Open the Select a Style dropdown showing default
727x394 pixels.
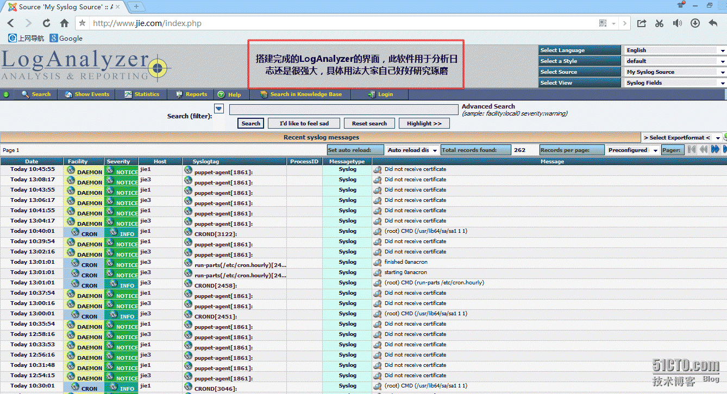click(675, 61)
